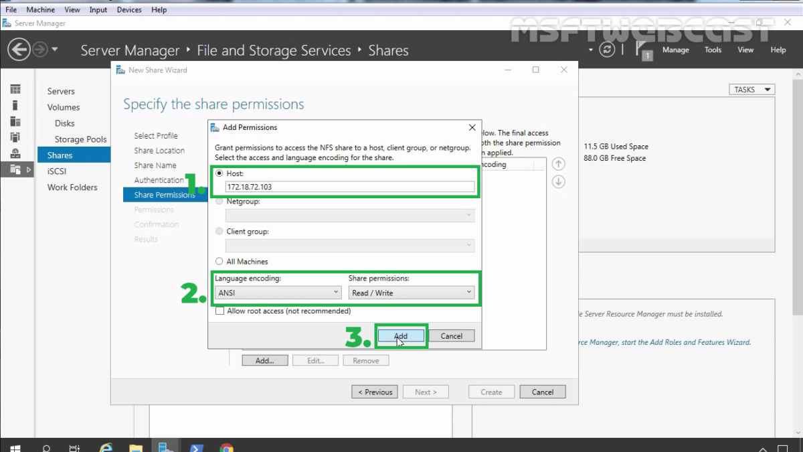Open the Tools menu in Server Manager
This screenshot has width=803, height=452.
713,50
